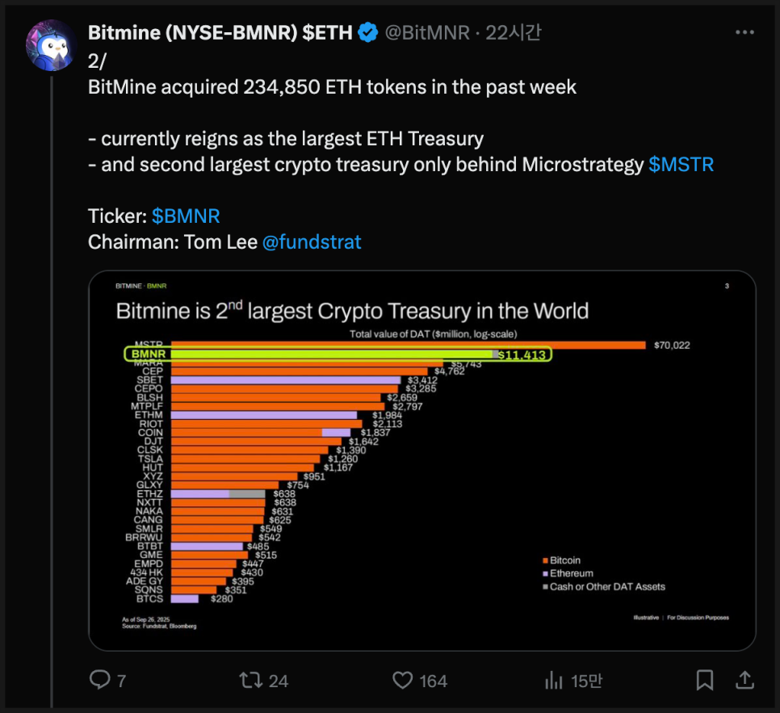Open the share upload icon
The width and height of the screenshot is (780, 713).
744,680
